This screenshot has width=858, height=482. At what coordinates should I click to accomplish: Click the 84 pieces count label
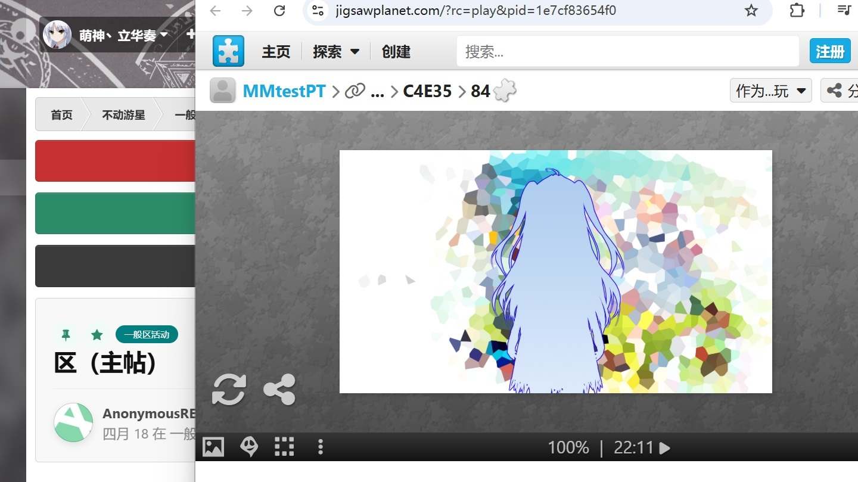[x=480, y=91]
